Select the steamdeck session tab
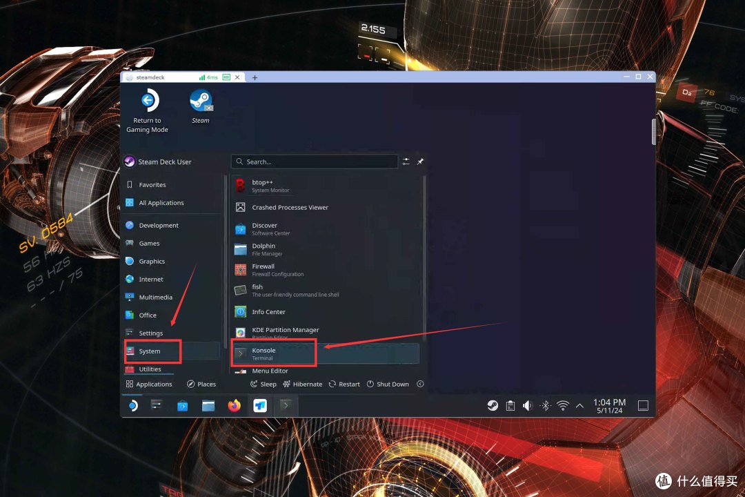 point(183,77)
